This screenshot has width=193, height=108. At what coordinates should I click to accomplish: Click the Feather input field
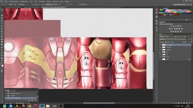click(27, 4)
